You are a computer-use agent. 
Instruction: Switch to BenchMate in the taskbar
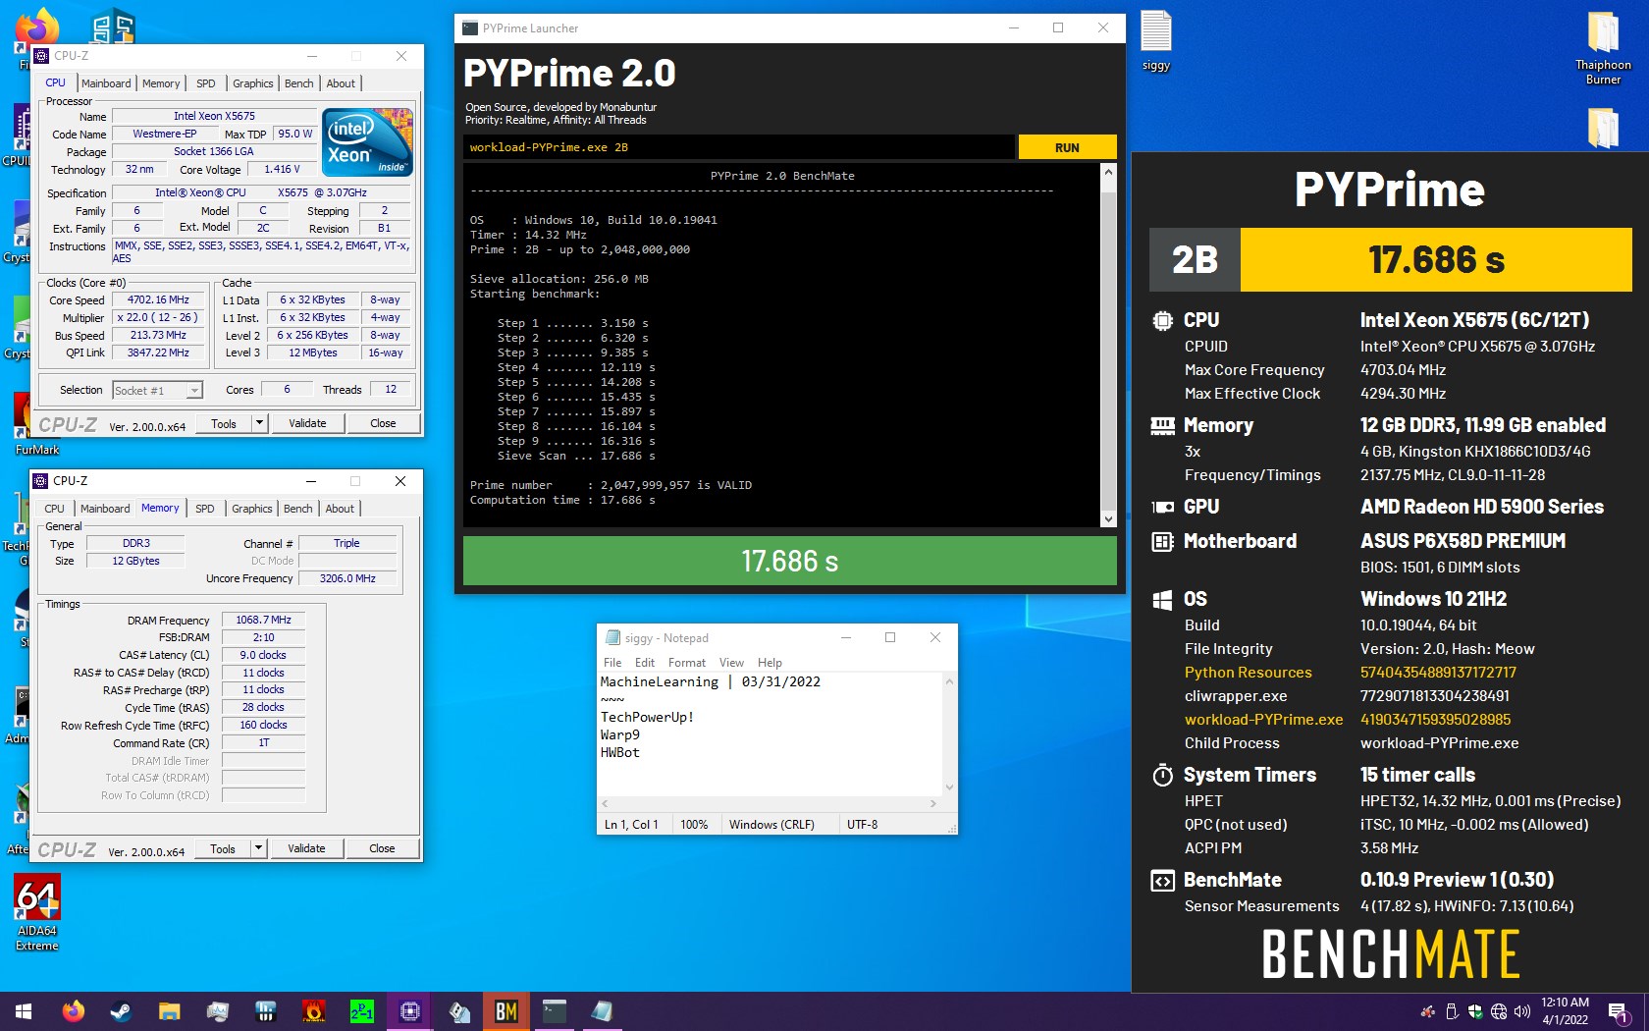[505, 1011]
